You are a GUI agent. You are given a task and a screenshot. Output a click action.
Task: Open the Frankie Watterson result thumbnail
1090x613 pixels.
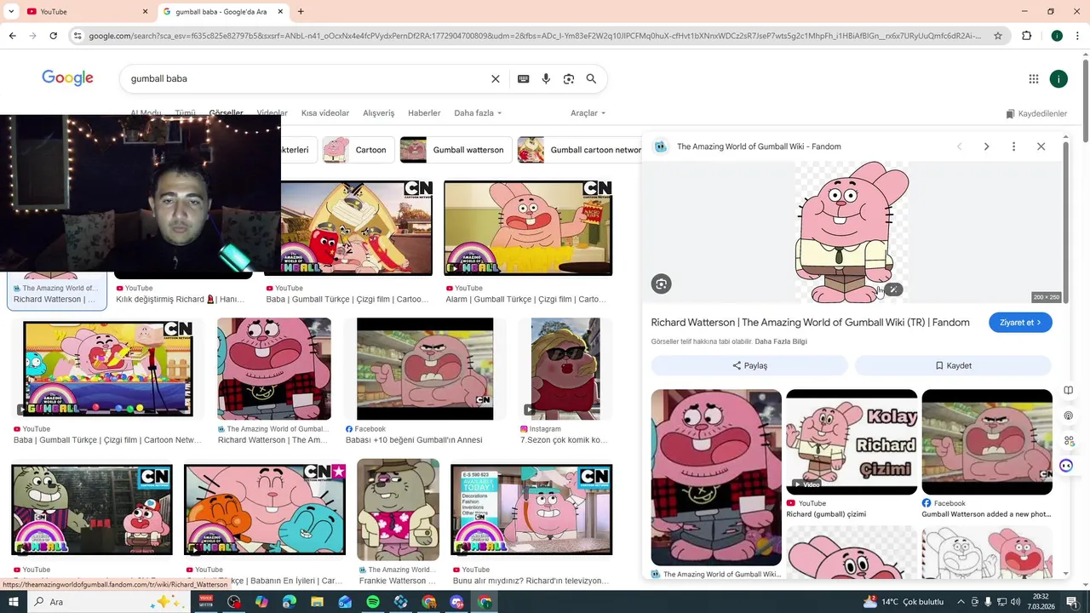coord(398,510)
